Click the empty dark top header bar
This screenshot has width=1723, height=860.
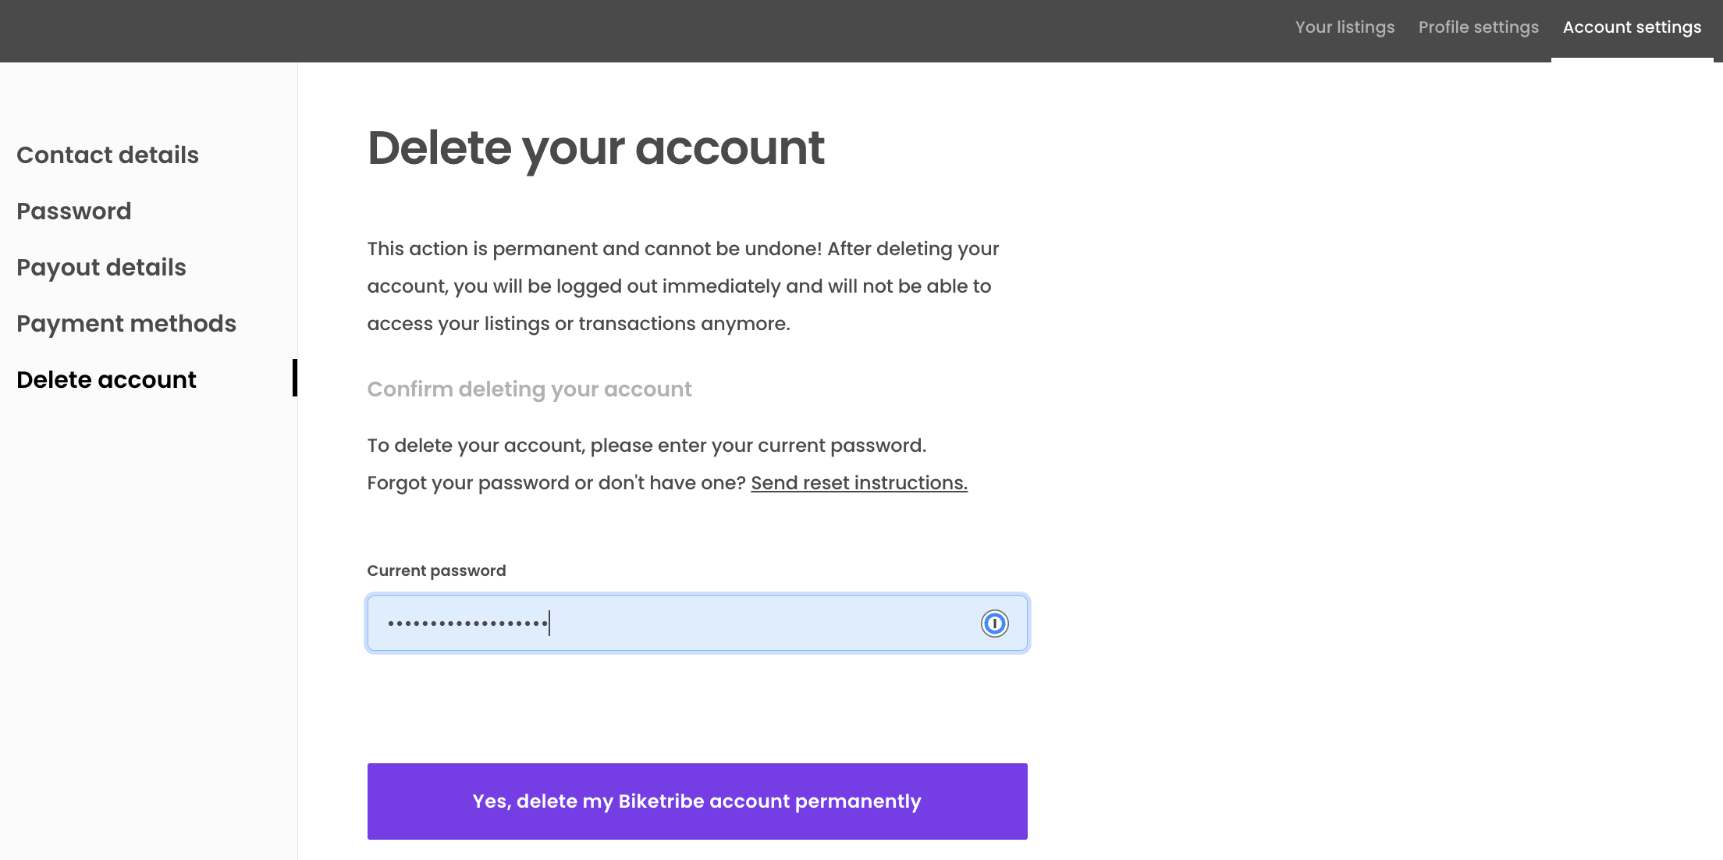(x=624, y=31)
